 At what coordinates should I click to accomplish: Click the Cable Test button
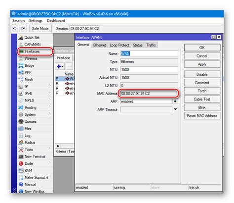click(x=202, y=99)
